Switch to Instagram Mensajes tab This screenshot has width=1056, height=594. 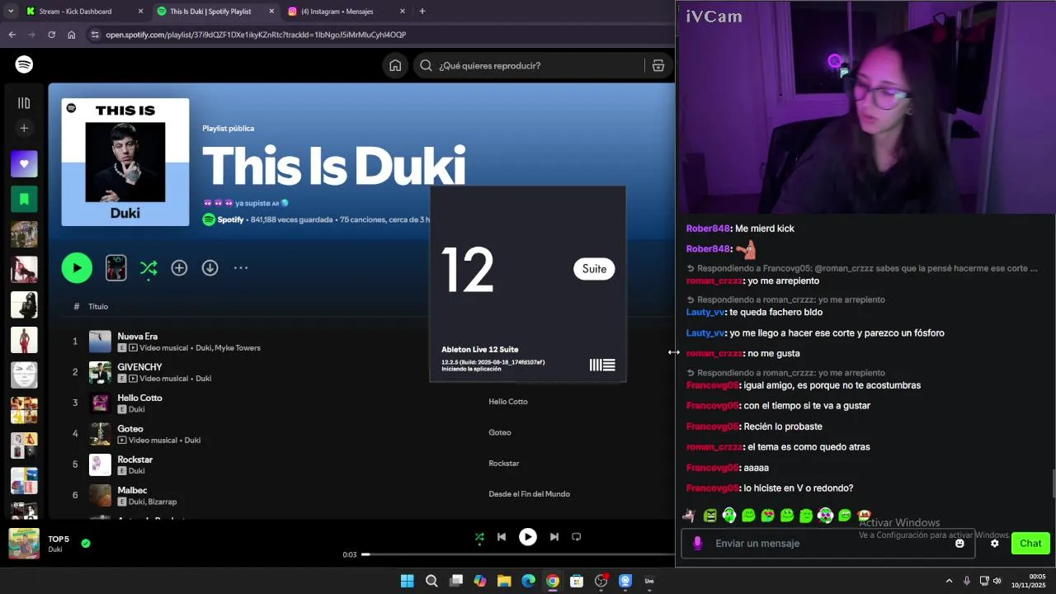point(345,12)
